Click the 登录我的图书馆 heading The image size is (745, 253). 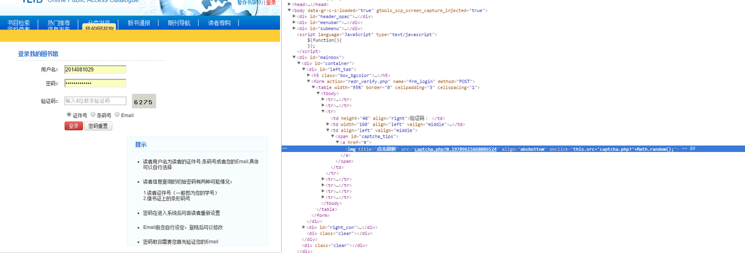(x=38, y=54)
